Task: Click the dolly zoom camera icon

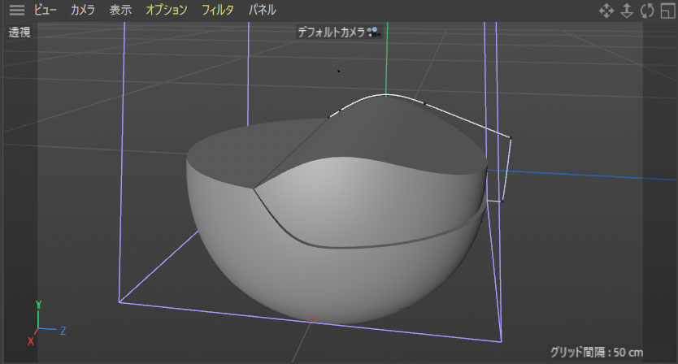Action: [627, 11]
